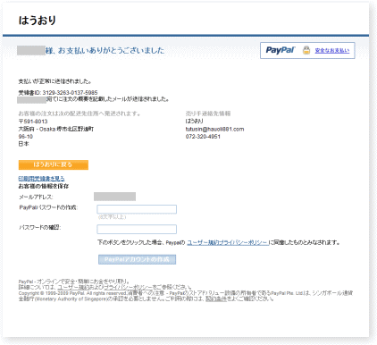Focus the password confirmation field
The image size is (377, 345).
click(x=137, y=229)
